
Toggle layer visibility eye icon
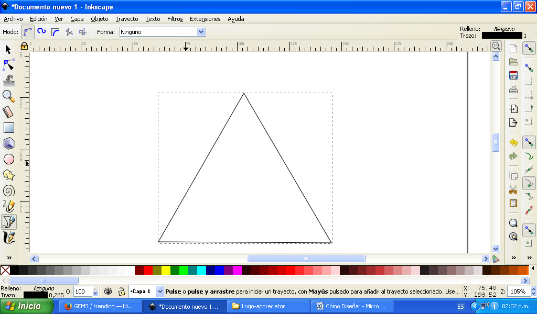pyautogui.click(x=108, y=291)
